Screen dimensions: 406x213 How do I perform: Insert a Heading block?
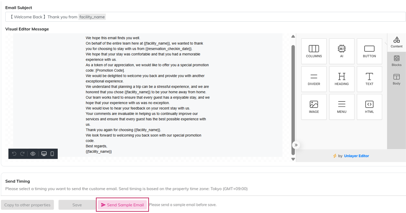pos(342,79)
